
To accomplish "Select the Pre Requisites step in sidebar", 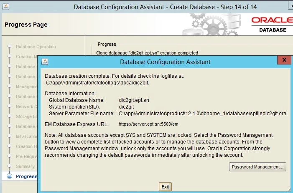I will click(x=26, y=156).
